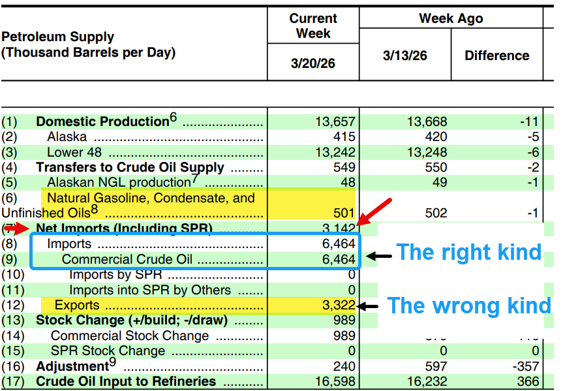
Task: Click the Crude Oil Input to Refineries value 16,598
Action: tap(335, 381)
